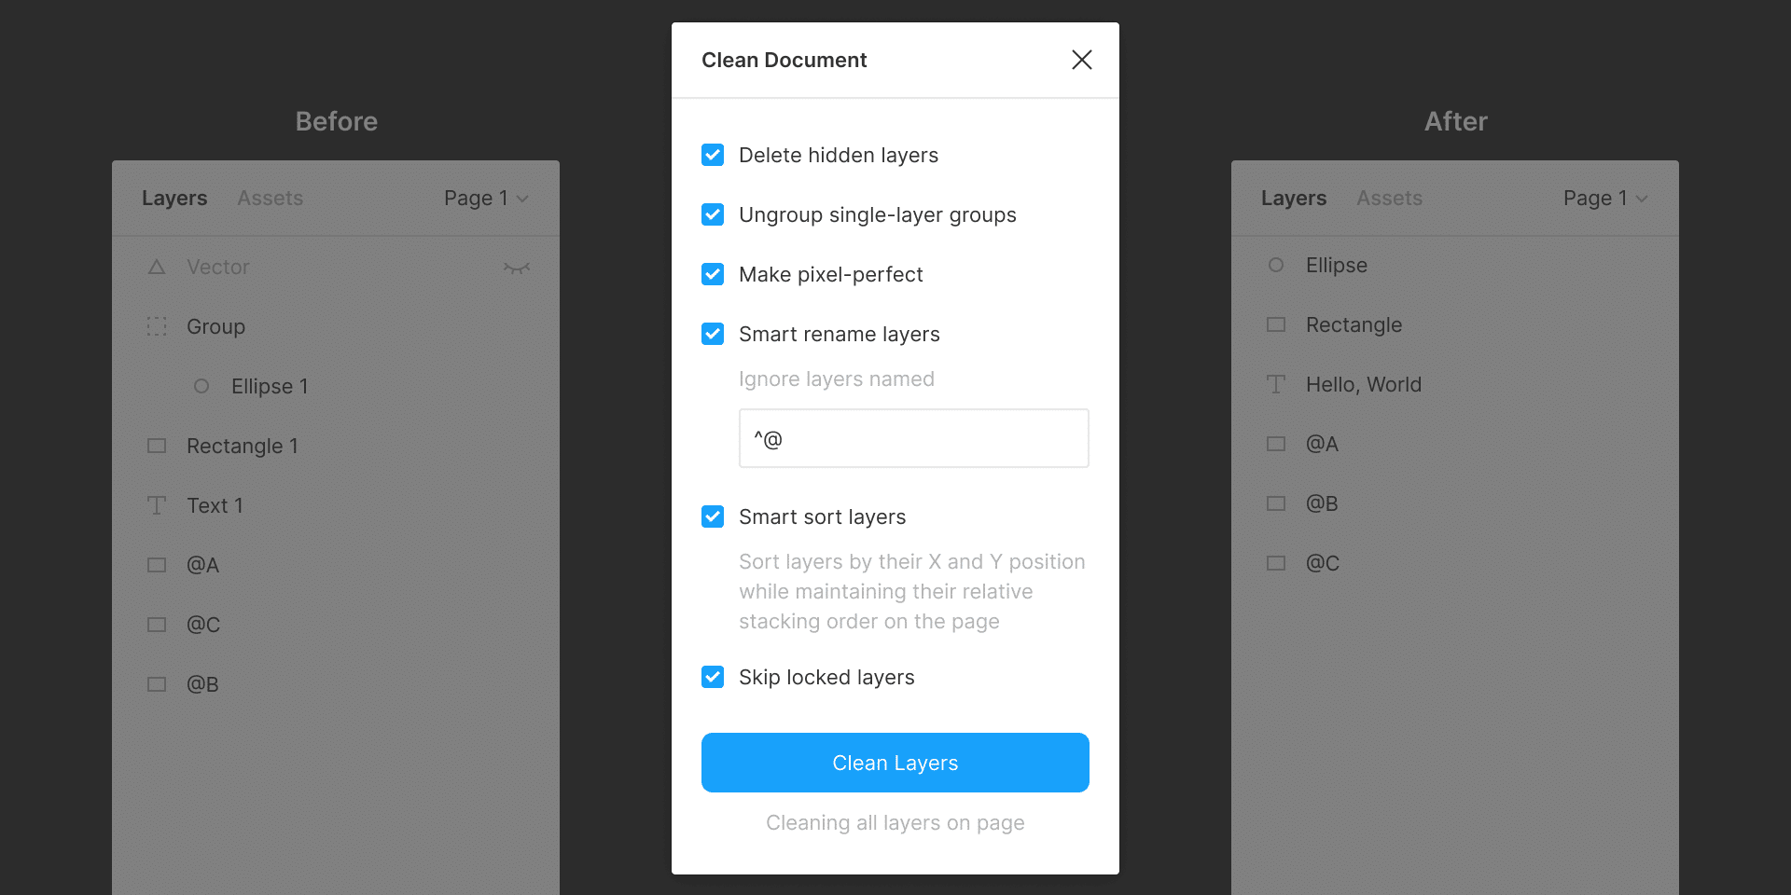The image size is (1791, 895).
Task: Click the Rectangle 1 layer icon
Action: pos(157,446)
